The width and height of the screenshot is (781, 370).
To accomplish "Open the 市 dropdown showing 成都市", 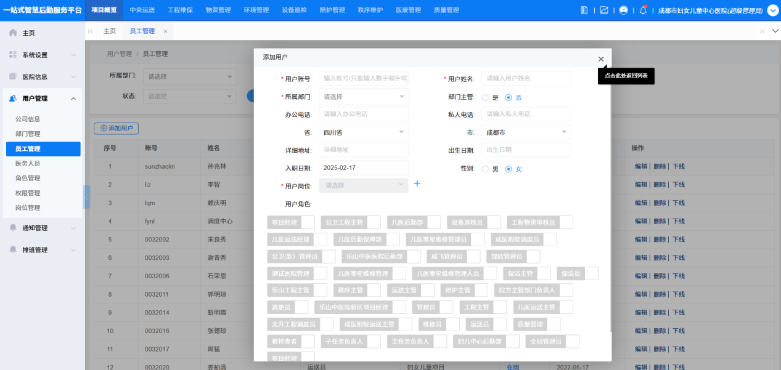I will click(x=526, y=132).
